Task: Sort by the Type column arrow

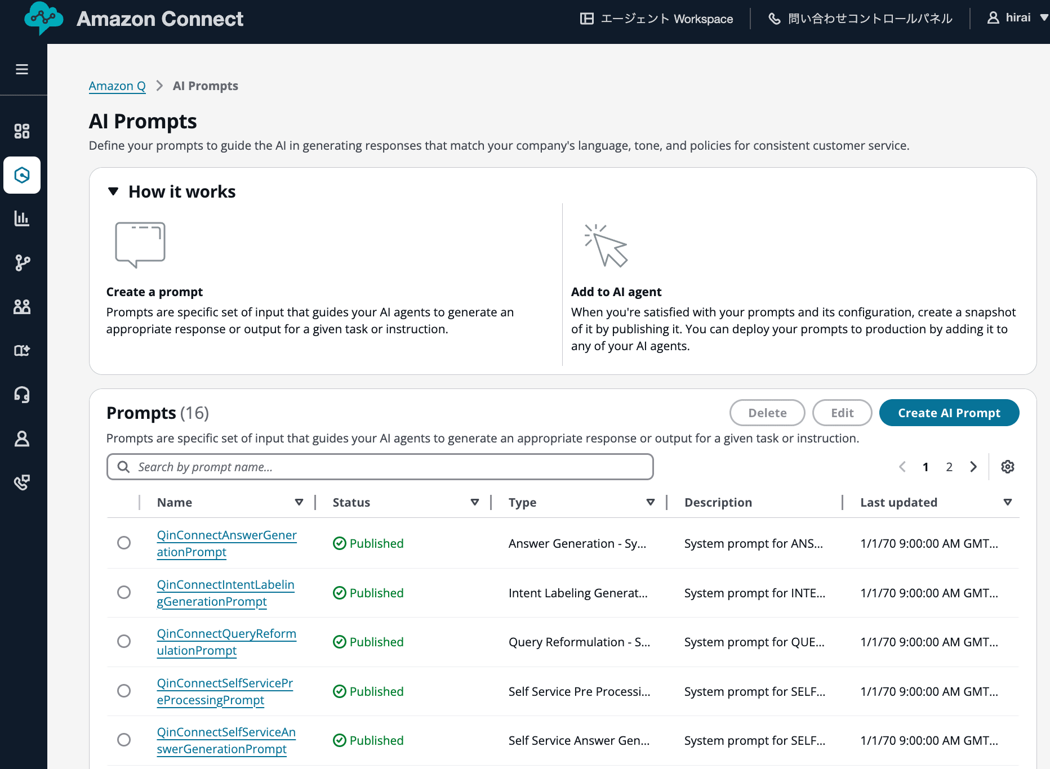Action: point(651,502)
